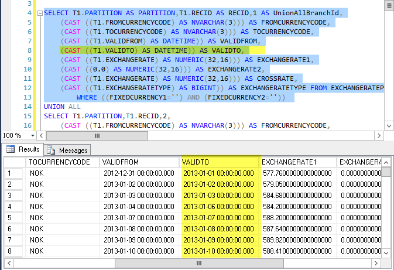The width and height of the screenshot is (394, 270).
Task: Click line number 15 in the margin
Action: 28,116
